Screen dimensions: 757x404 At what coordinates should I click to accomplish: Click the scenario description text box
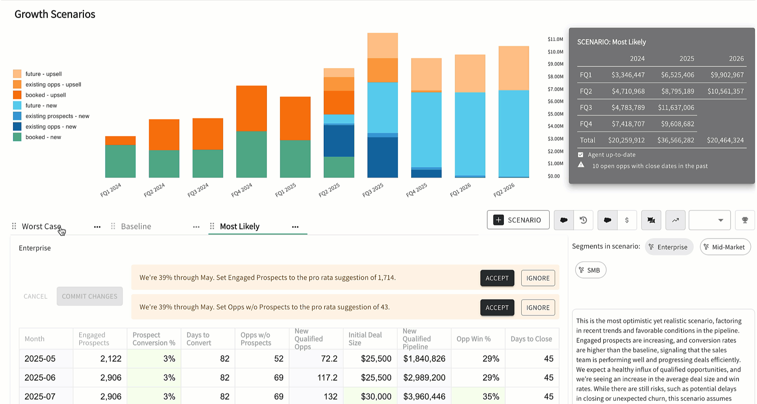coord(663,357)
